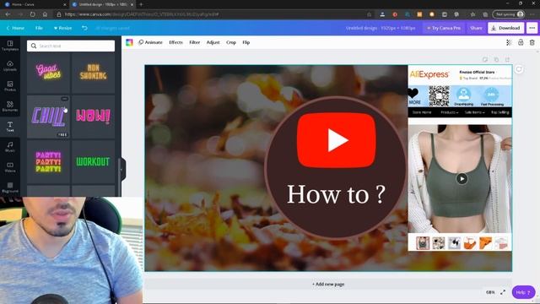Enter fullscreen with the expand arrows icon
The width and height of the screenshot is (540, 304).
coord(503,292)
